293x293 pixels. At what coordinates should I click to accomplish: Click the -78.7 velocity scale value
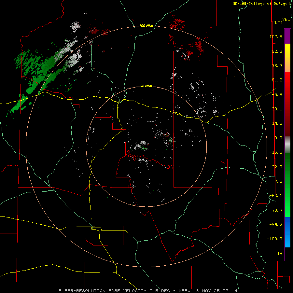pyautogui.click(x=276, y=210)
